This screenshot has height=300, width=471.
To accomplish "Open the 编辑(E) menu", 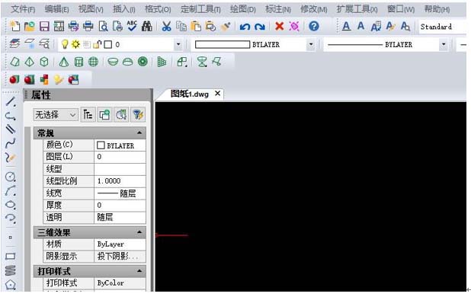I will coord(56,9).
